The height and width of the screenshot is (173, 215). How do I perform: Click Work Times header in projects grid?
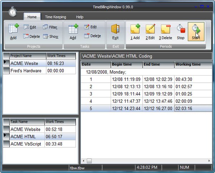point(61,56)
